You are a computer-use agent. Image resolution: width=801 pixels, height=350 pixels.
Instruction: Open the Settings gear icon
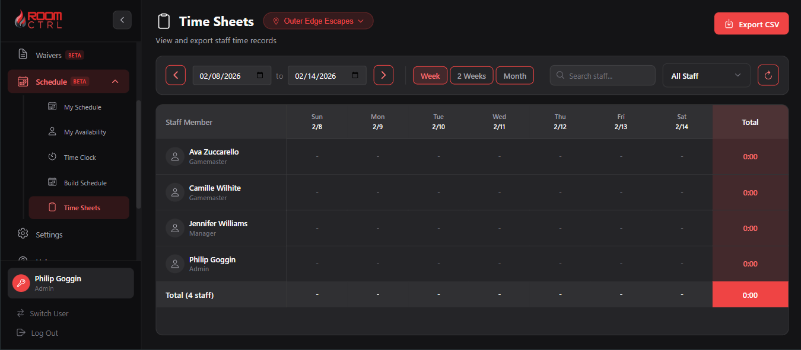click(x=23, y=234)
